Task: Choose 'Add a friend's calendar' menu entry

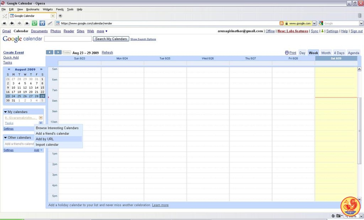Action: tap(58, 134)
